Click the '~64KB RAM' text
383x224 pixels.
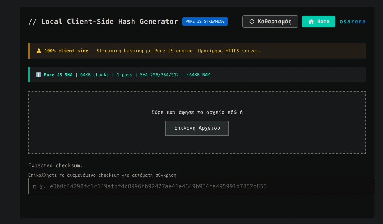click(x=199, y=75)
